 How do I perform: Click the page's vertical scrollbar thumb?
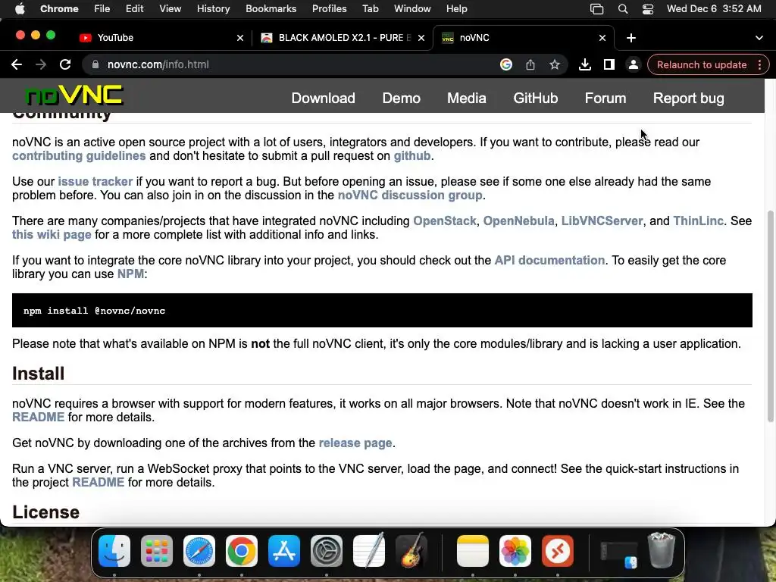coord(770,317)
